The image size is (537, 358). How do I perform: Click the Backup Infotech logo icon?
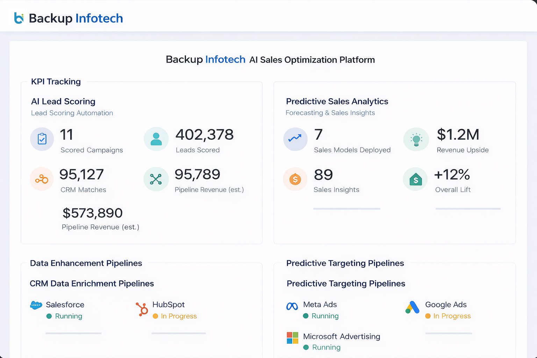[x=19, y=18]
